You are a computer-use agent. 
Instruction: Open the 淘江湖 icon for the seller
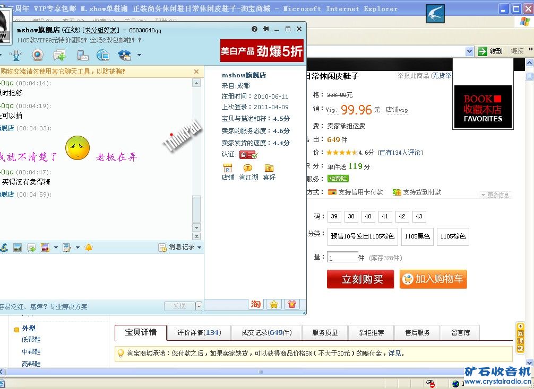coord(248,172)
